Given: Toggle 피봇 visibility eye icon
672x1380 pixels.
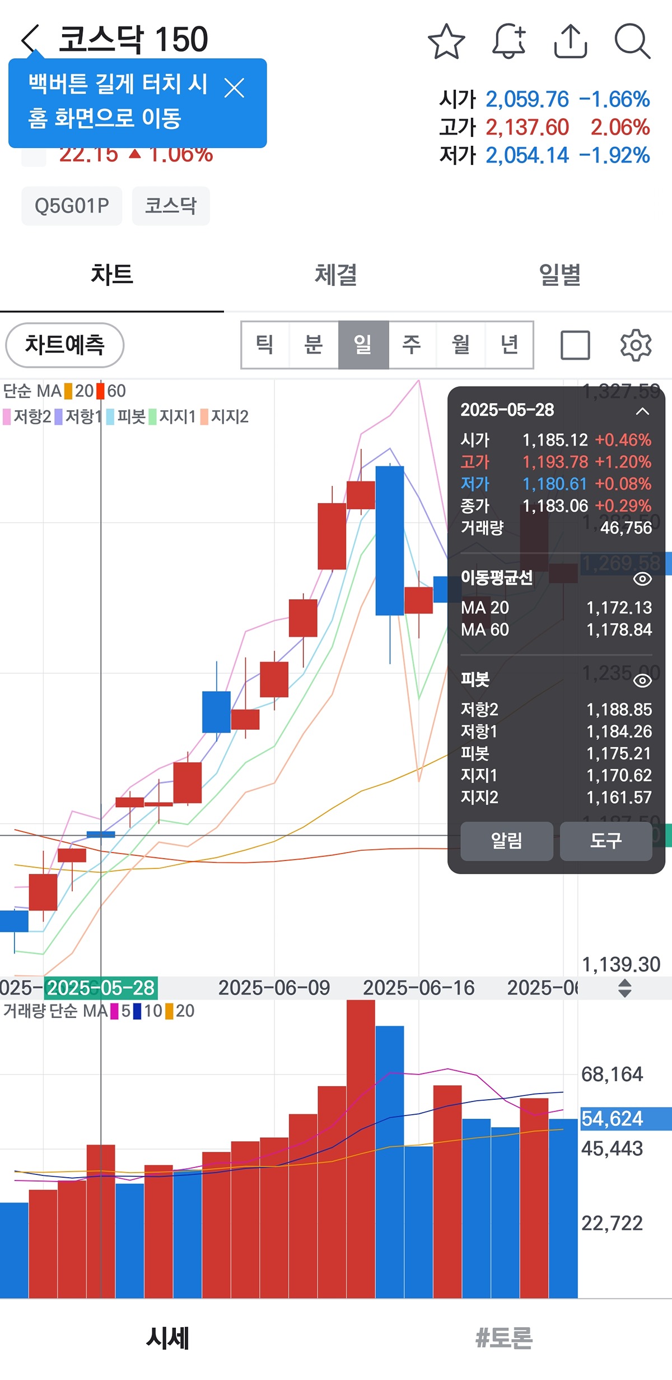Looking at the screenshot, I should (642, 680).
